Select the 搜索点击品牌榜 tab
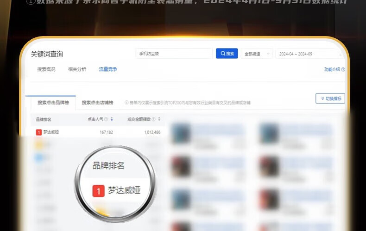366x231 pixels. tap(53, 103)
